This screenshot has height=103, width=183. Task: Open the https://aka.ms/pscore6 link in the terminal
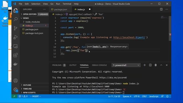coord(113,78)
